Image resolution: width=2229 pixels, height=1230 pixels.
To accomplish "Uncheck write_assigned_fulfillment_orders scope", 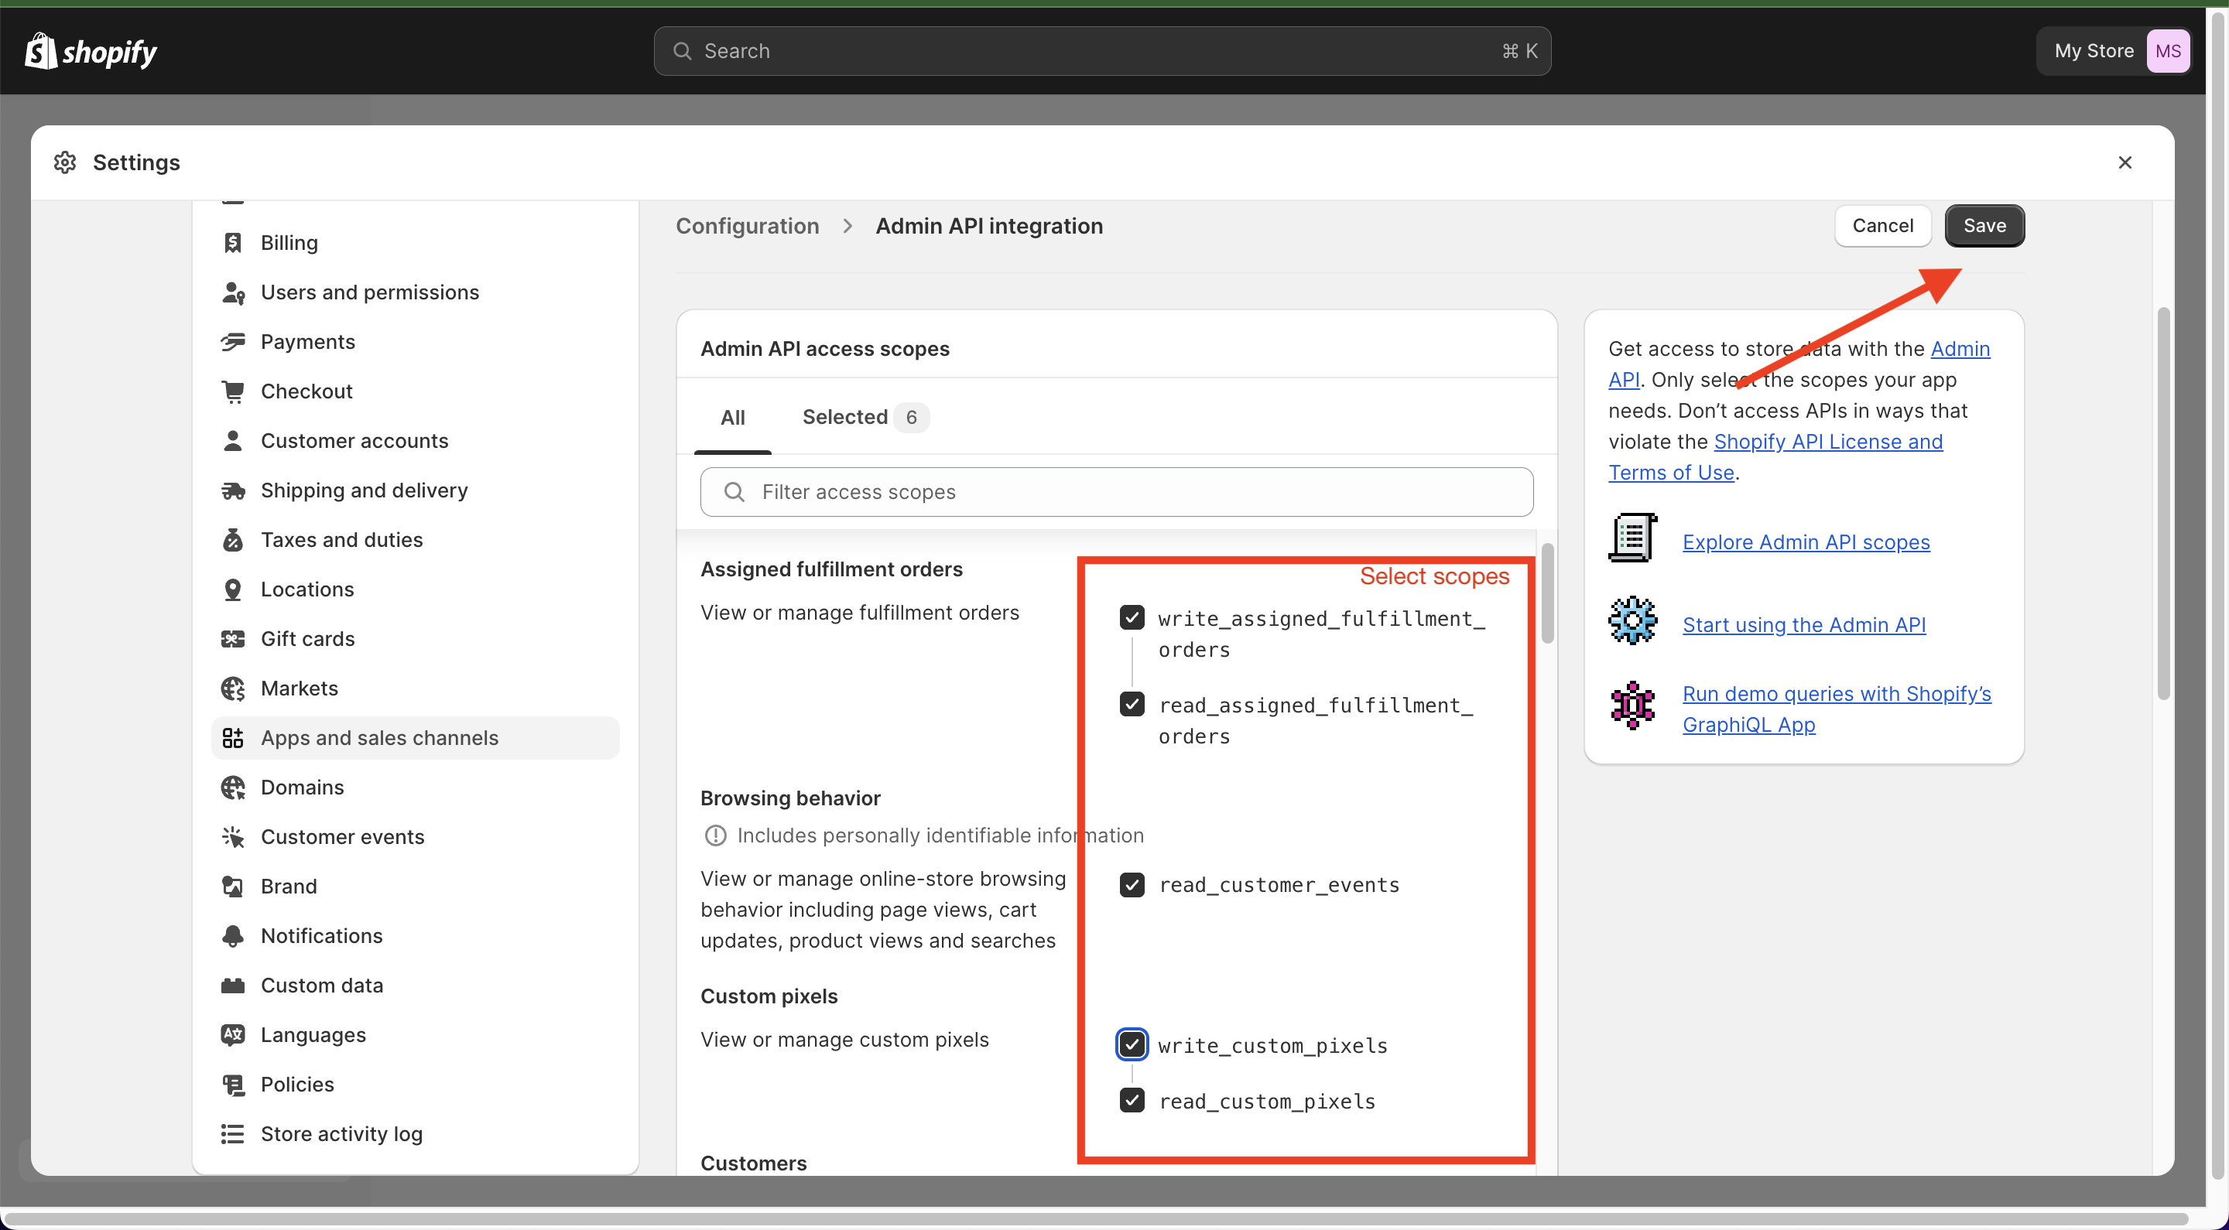I will [x=1132, y=617].
